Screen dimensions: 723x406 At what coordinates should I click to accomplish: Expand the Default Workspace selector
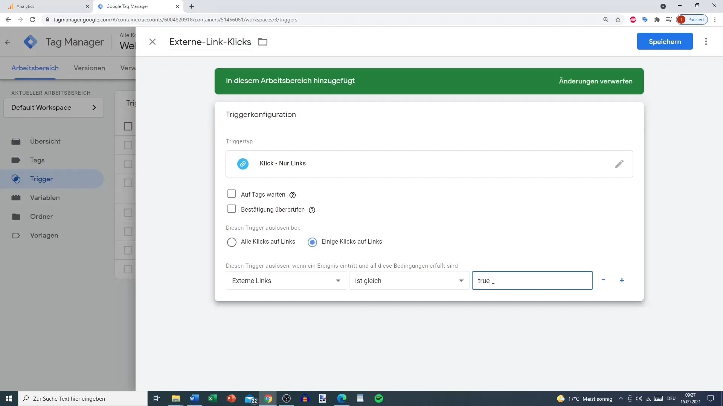(x=53, y=108)
